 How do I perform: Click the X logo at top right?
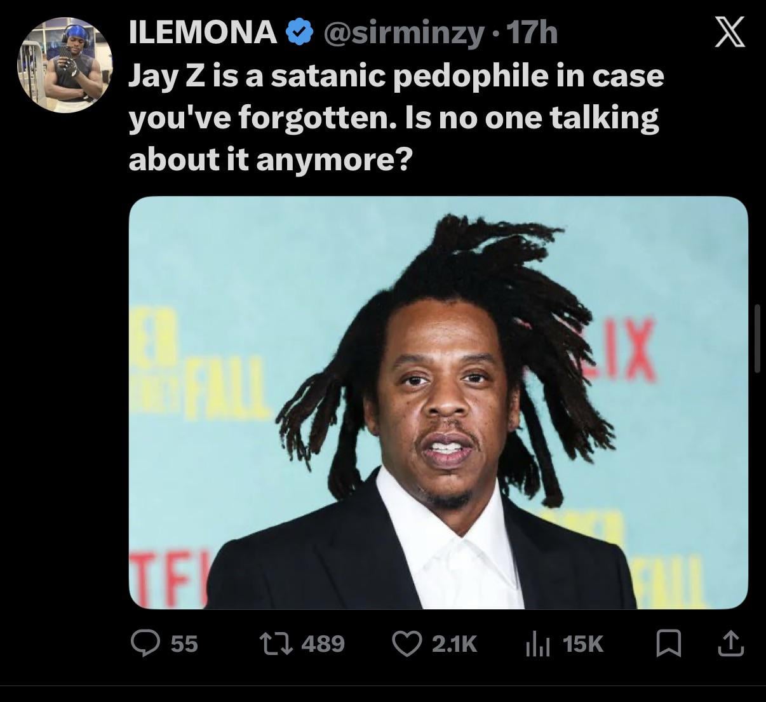pos(729,33)
